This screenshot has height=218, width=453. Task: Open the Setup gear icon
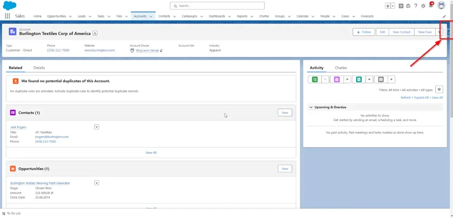tap(423, 6)
